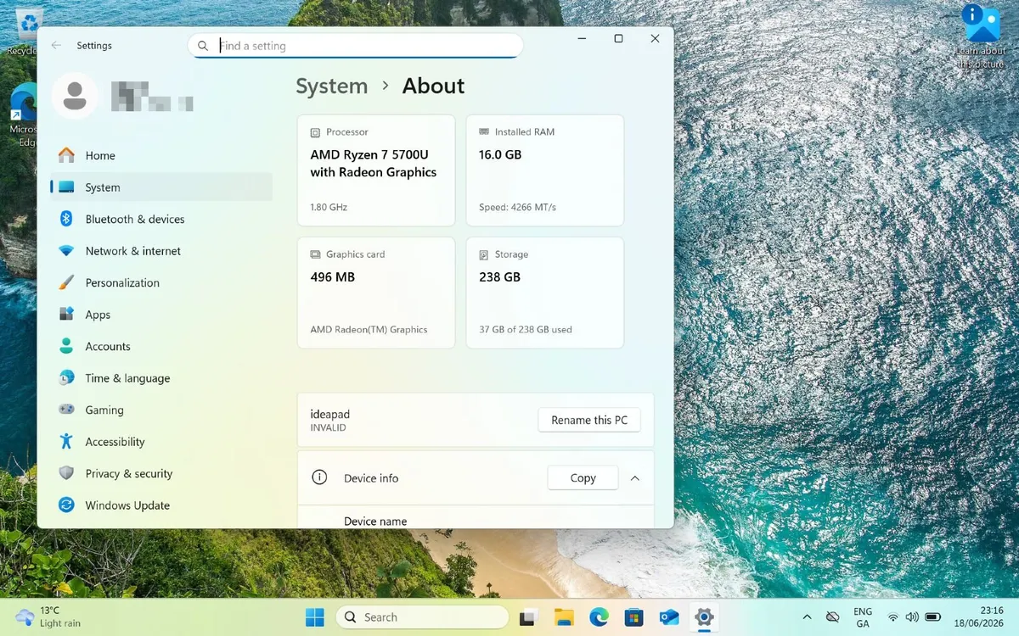Click the user profile avatar
This screenshot has width=1019, height=636.
[x=75, y=96]
